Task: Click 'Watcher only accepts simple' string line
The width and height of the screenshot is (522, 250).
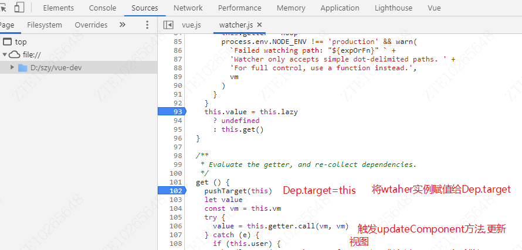Action: [x=343, y=59]
